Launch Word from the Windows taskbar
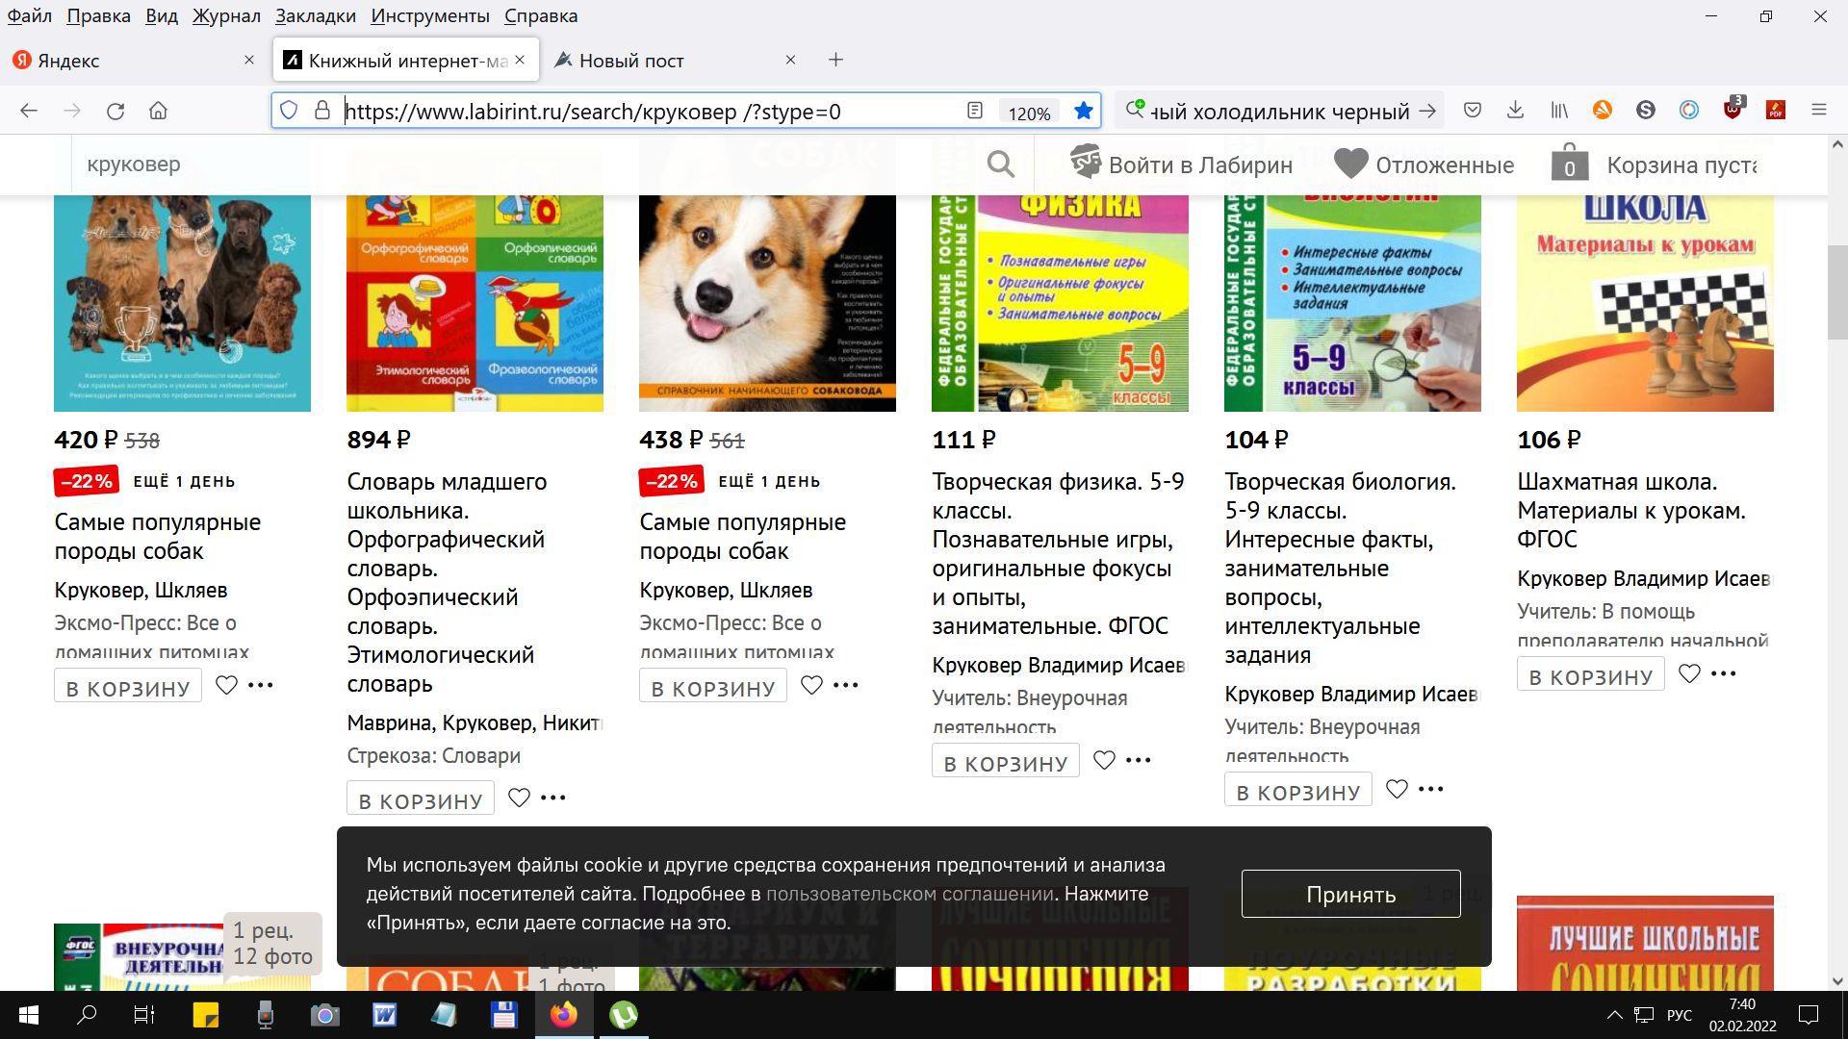Screen dimensions: 1848x1039 (384, 1015)
